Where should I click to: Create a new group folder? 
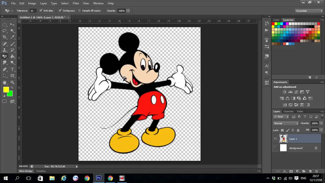304,171
